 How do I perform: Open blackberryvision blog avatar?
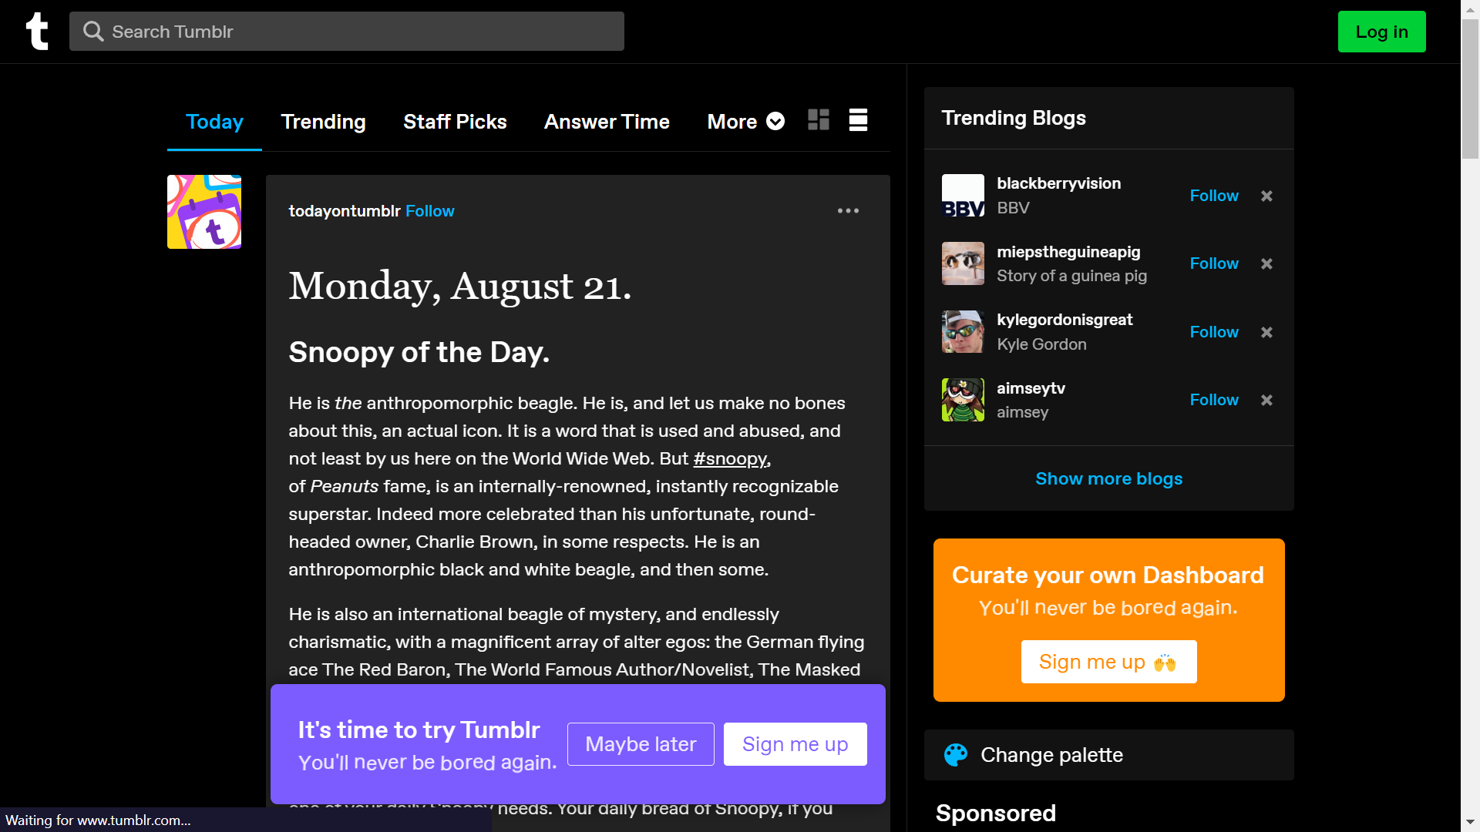coord(963,196)
